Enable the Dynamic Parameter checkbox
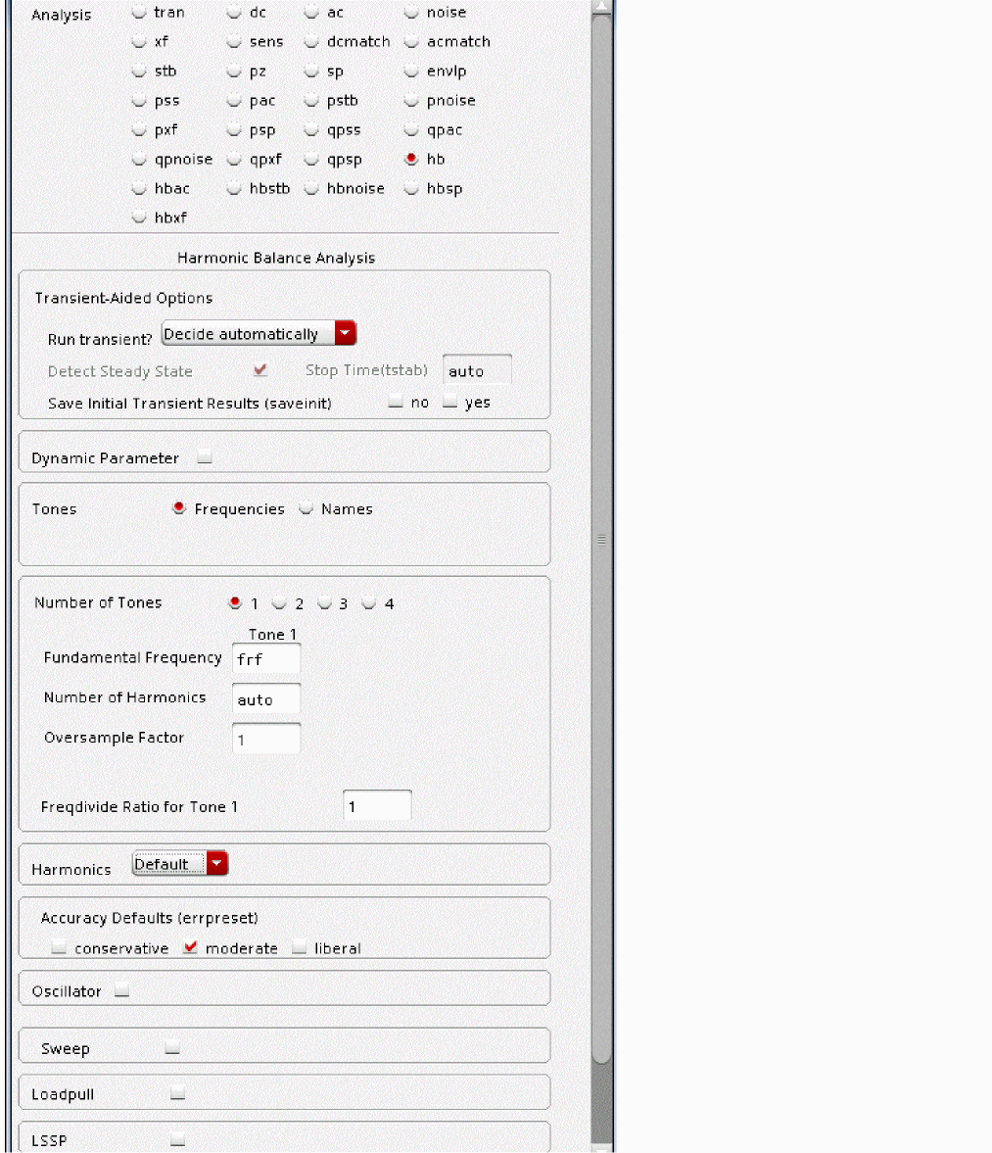The height and width of the screenshot is (1153, 992). (204, 457)
